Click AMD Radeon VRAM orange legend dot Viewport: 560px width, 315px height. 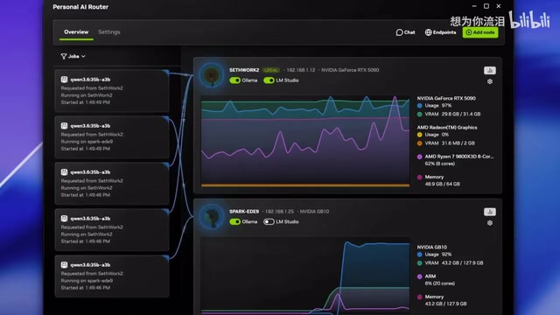[x=420, y=143]
